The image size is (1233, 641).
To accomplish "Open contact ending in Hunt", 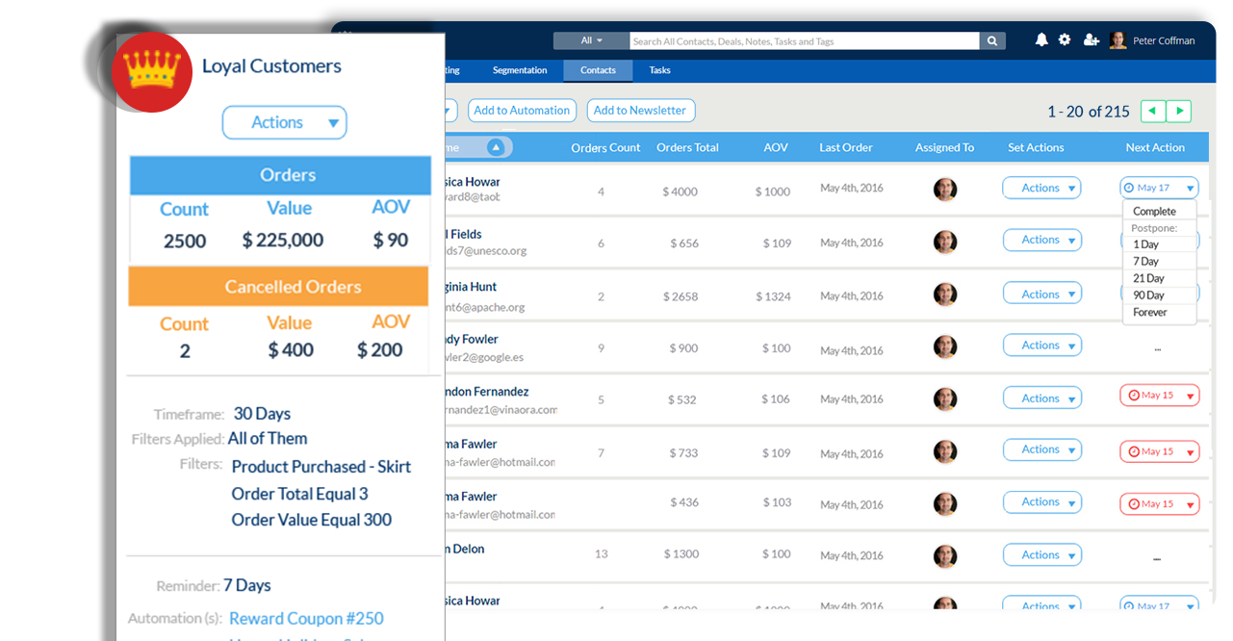I will coord(470,287).
